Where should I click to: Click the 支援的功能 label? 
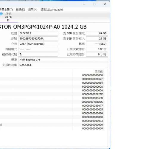10,65
